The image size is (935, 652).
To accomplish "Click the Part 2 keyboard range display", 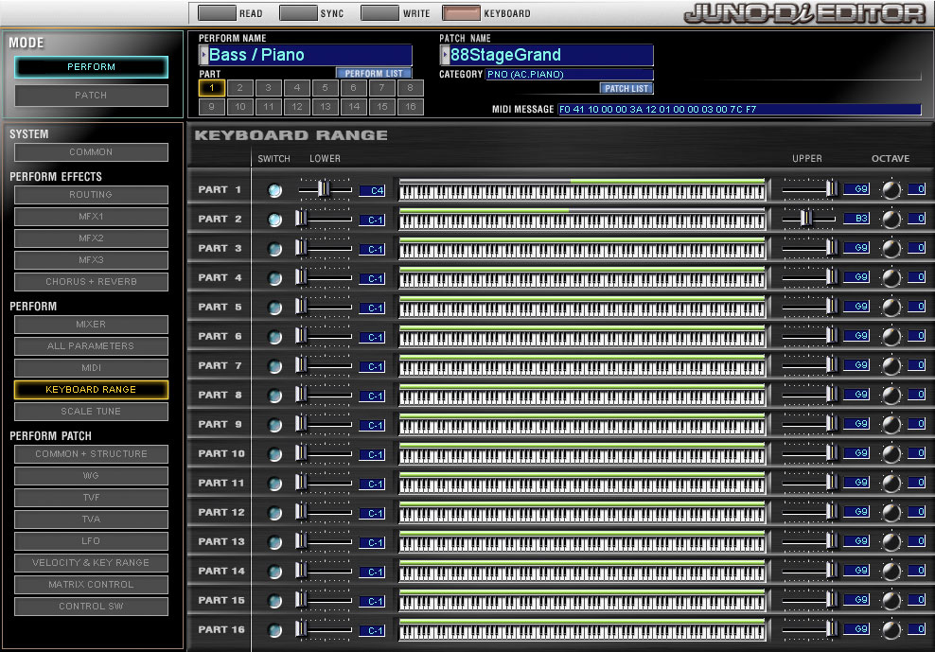I will [582, 219].
